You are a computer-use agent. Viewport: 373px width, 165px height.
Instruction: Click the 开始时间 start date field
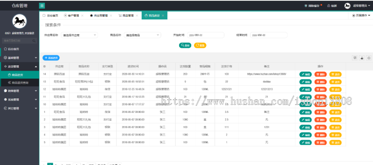tap(206, 35)
